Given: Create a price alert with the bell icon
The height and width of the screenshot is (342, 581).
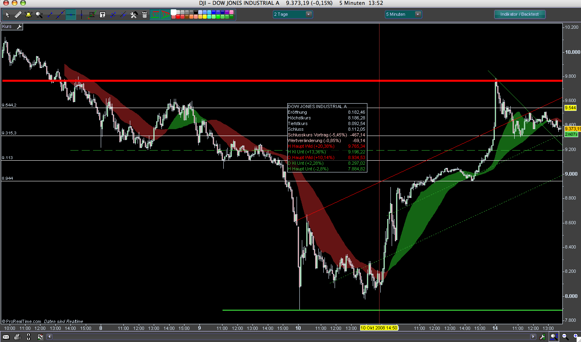Looking at the screenshot, I should click(x=28, y=15).
